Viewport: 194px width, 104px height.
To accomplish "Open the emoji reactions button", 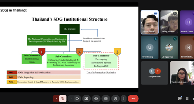I will [96, 99].
